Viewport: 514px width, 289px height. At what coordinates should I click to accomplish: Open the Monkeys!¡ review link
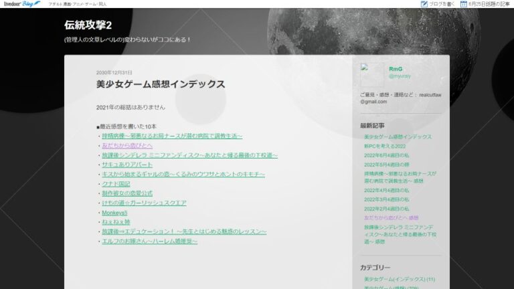click(114, 213)
